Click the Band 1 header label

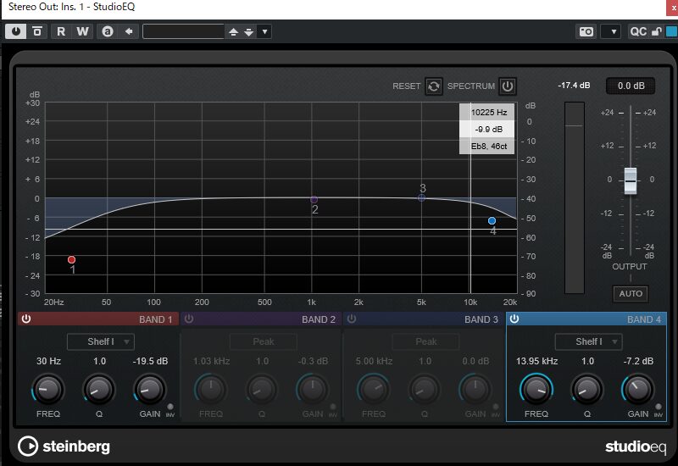[x=156, y=319]
